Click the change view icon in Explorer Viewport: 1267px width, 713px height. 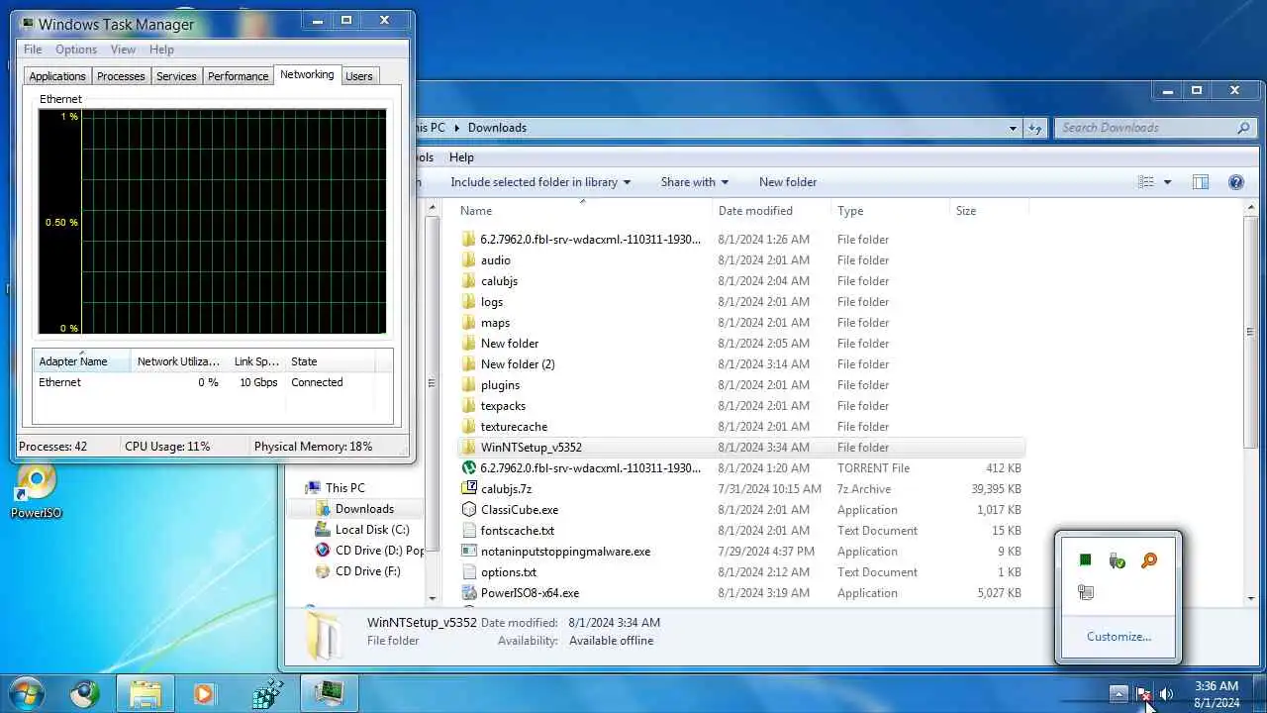point(1146,182)
